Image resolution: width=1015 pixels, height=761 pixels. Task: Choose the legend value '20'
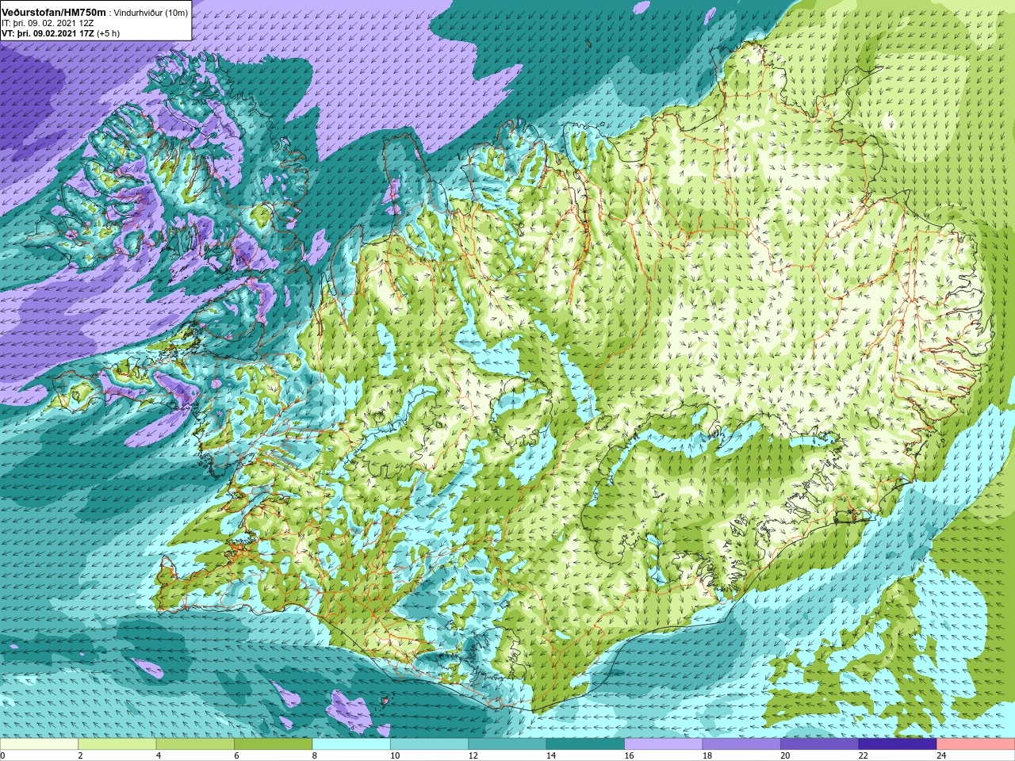(x=786, y=755)
